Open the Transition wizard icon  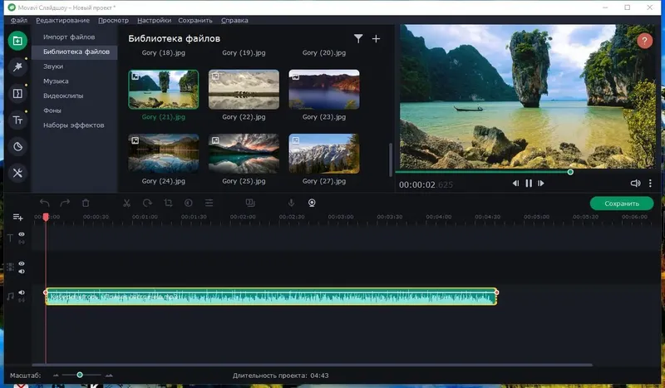tap(250, 203)
